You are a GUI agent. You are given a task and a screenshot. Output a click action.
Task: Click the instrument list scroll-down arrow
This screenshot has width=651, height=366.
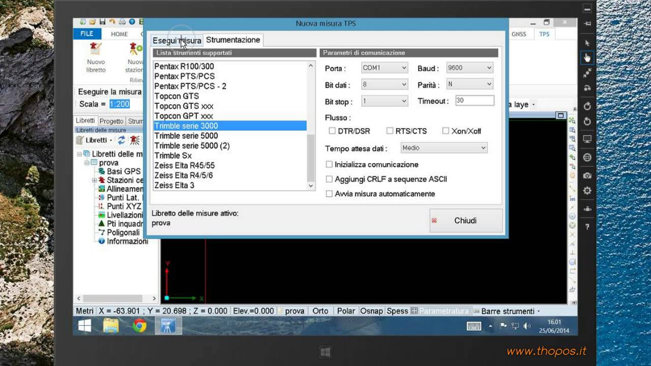click(x=311, y=186)
